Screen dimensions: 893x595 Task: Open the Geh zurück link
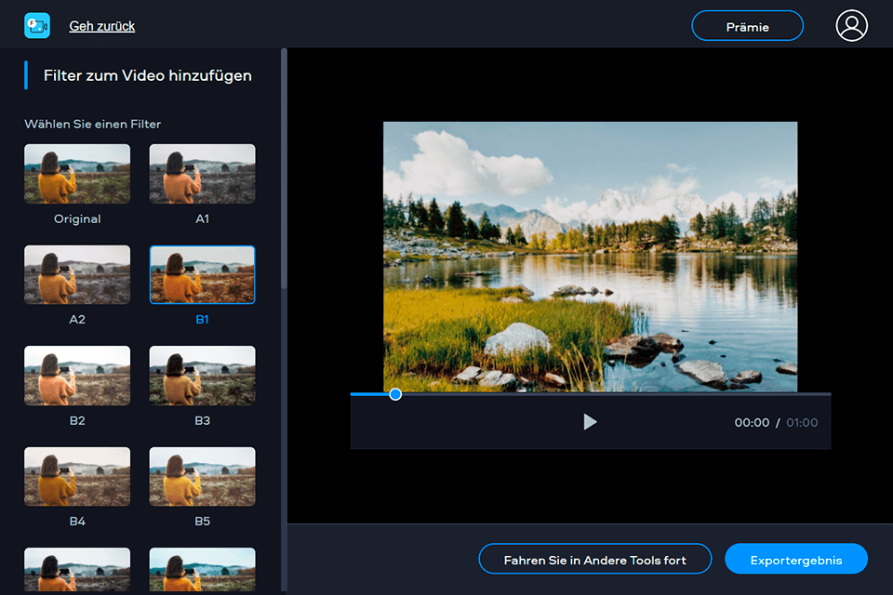(101, 25)
